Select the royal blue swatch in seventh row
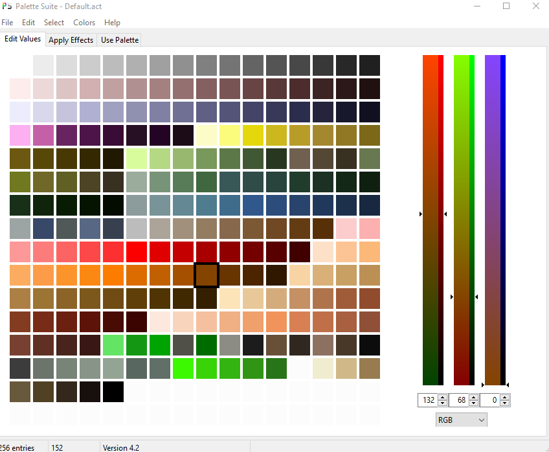549x452 pixels. point(253,205)
